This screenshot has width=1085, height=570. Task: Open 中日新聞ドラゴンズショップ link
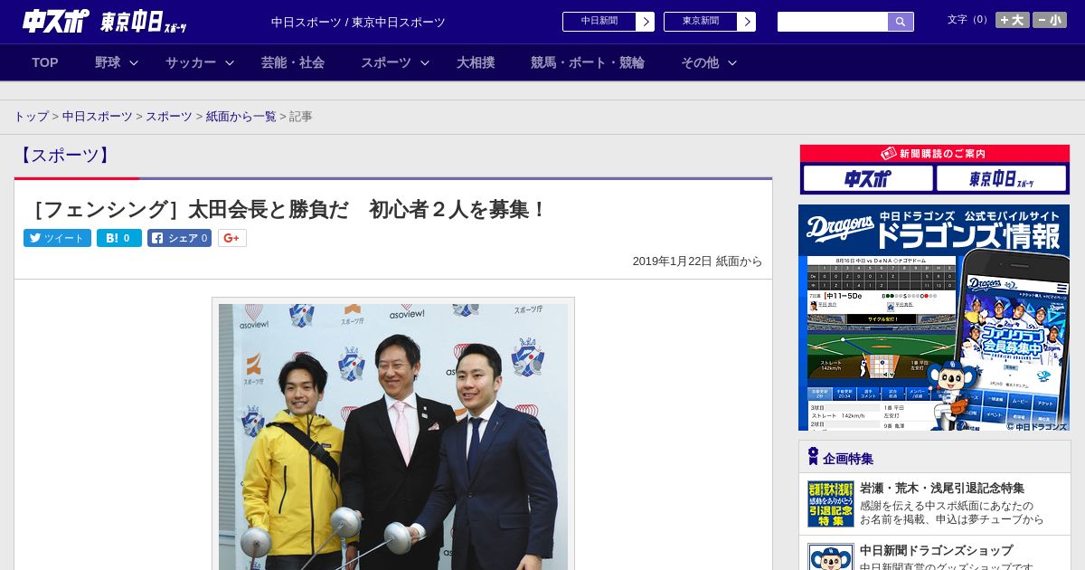tap(936, 550)
